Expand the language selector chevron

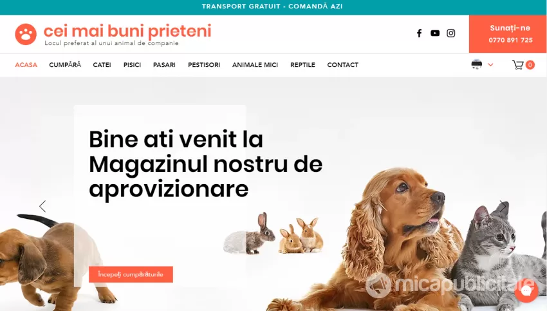pos(490,64)
